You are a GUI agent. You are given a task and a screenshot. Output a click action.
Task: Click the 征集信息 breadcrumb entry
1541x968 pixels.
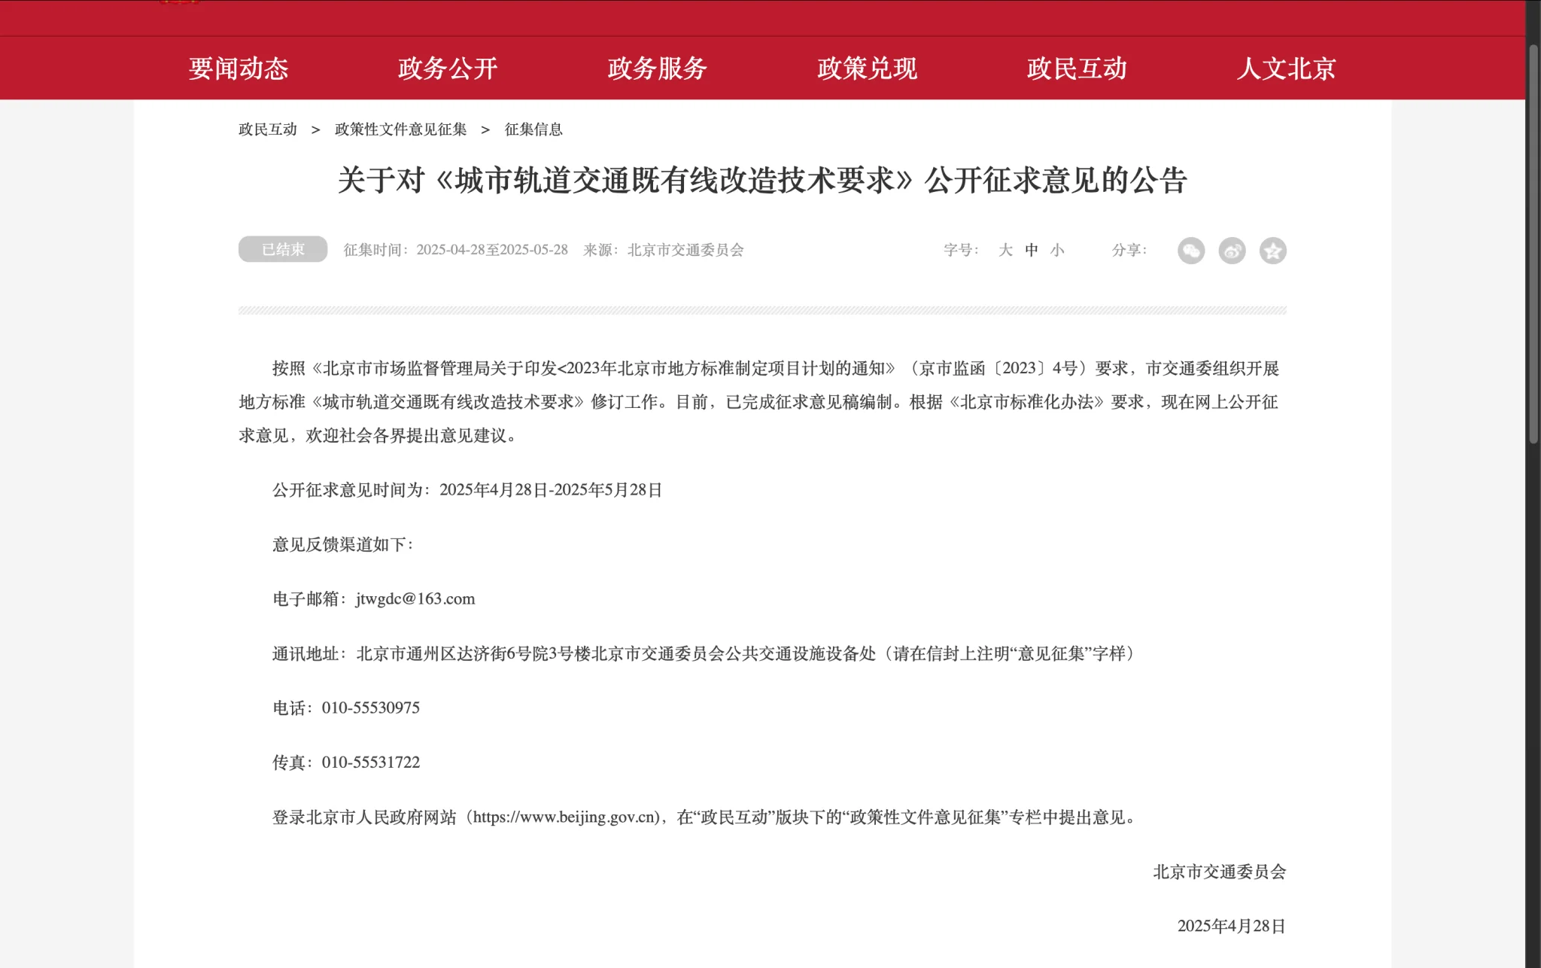click(533, 129)
